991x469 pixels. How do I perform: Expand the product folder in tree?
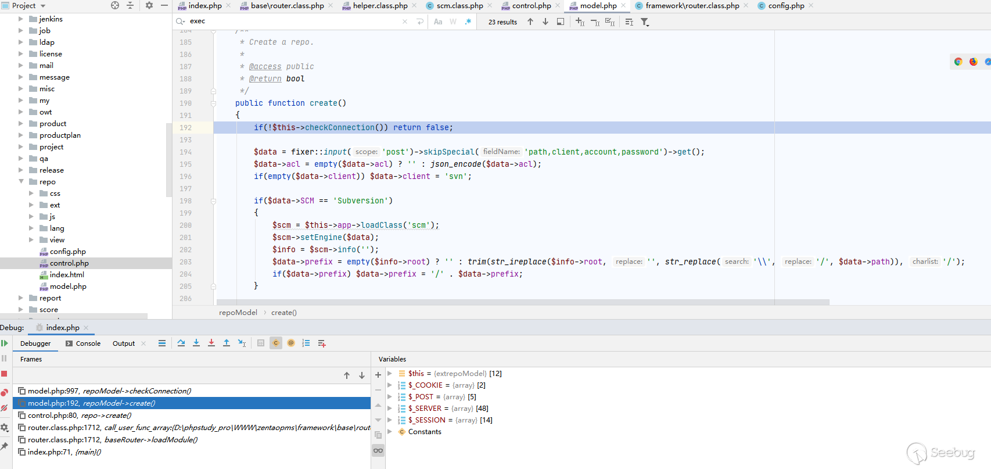21,124
